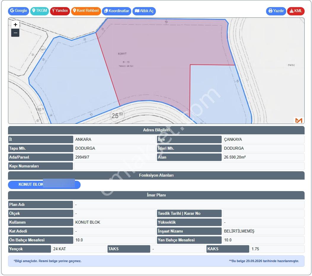Zoom in on the parcel map

pyautogui.click(x=15, y=25)
